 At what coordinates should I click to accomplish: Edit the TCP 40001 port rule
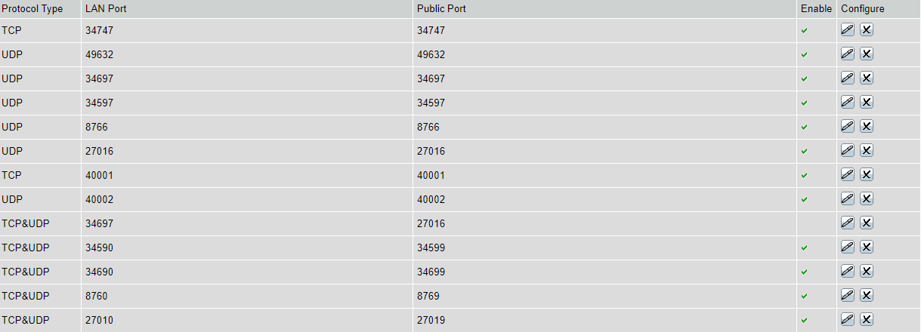848,174
